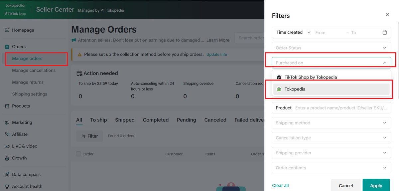Click the Growth rocket icon in sidebar
The height and width of the screenshot is (191, 399).
tap(7, 158)
